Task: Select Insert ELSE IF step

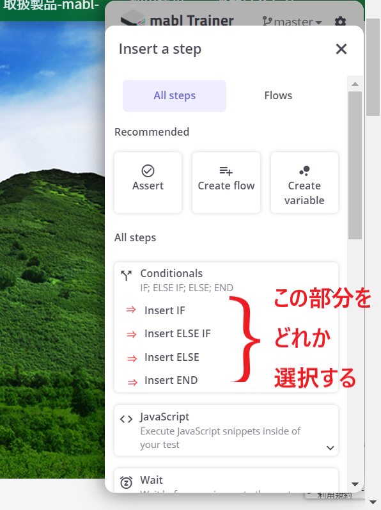Action: [177, 334]
